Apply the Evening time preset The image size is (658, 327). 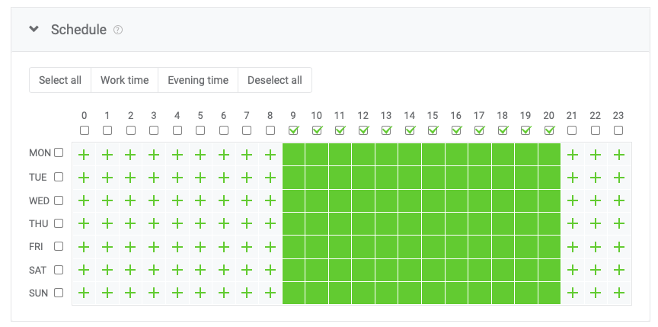tap(198, 80)
